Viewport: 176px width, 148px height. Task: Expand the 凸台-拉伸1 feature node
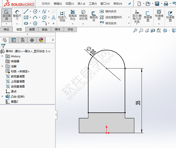point(2,96)
